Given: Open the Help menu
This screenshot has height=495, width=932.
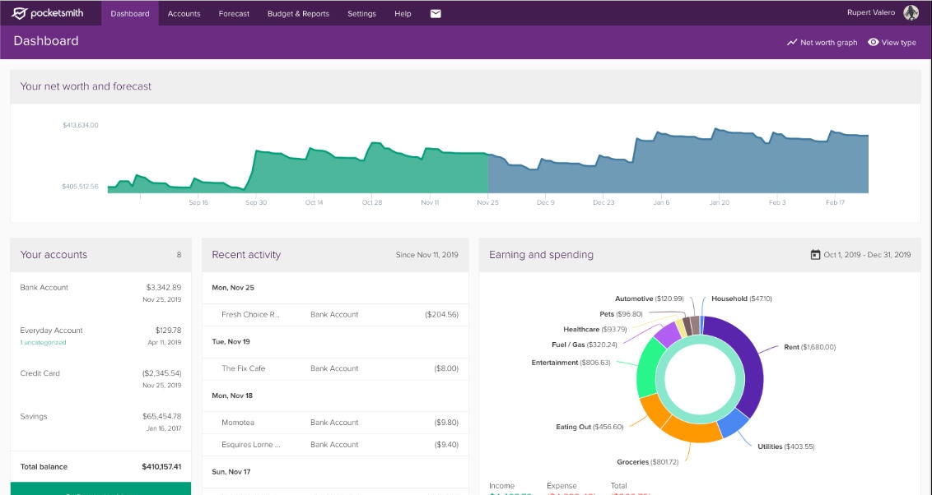Looking at the screenshot, I should 403,13.
